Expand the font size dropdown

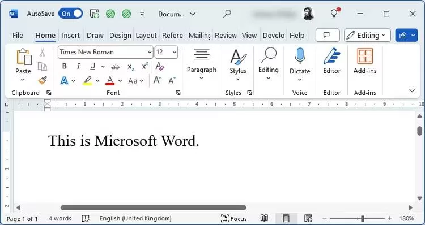[175, 52]
